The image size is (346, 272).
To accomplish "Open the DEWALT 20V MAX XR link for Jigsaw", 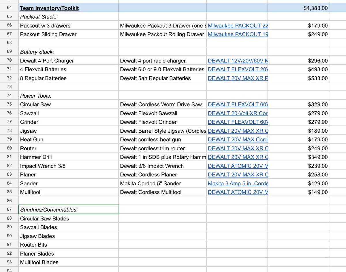I will (238, 131).
